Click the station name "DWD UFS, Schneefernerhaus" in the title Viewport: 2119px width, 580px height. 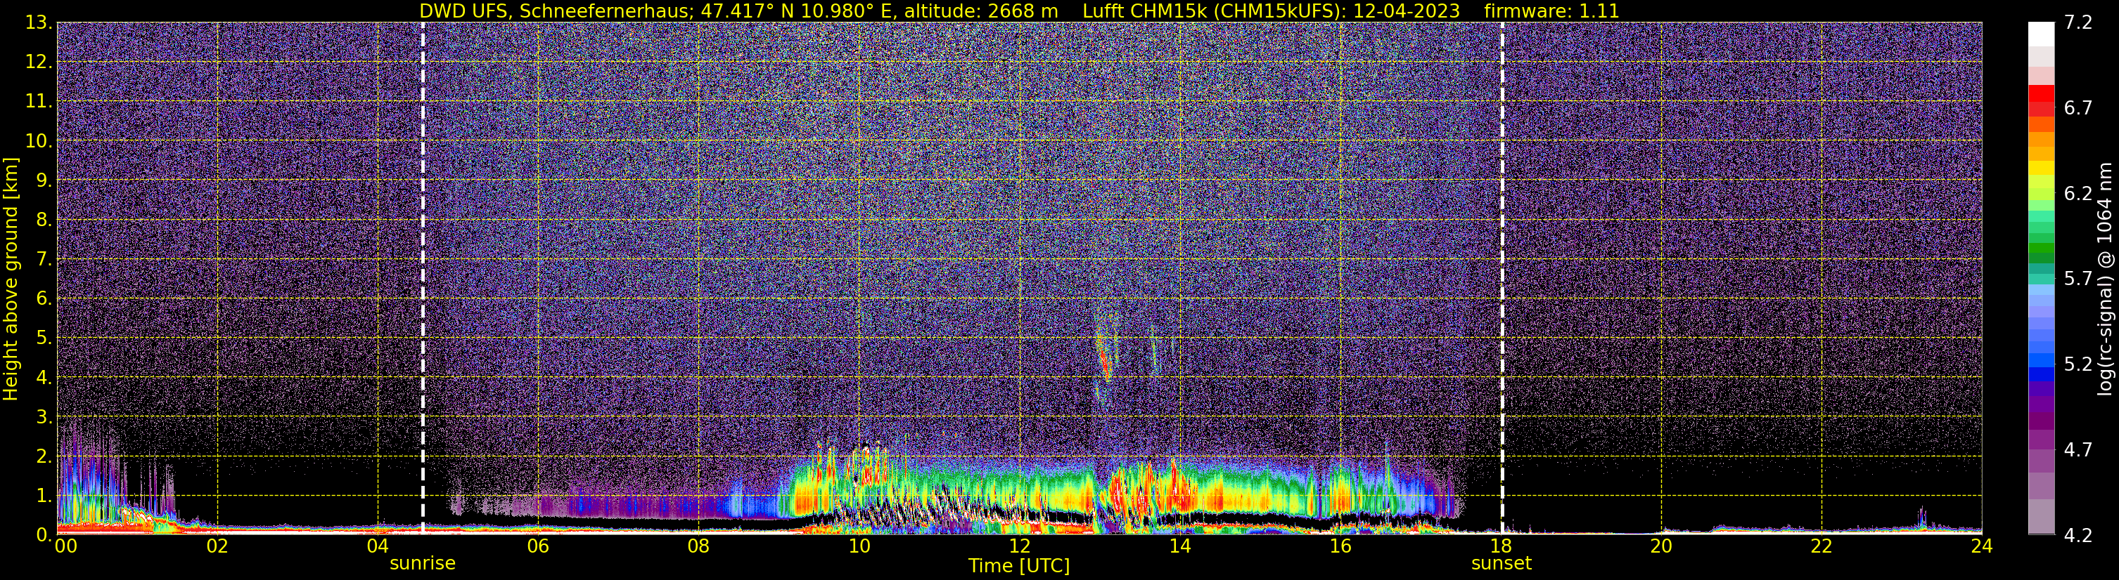(554, 11)
